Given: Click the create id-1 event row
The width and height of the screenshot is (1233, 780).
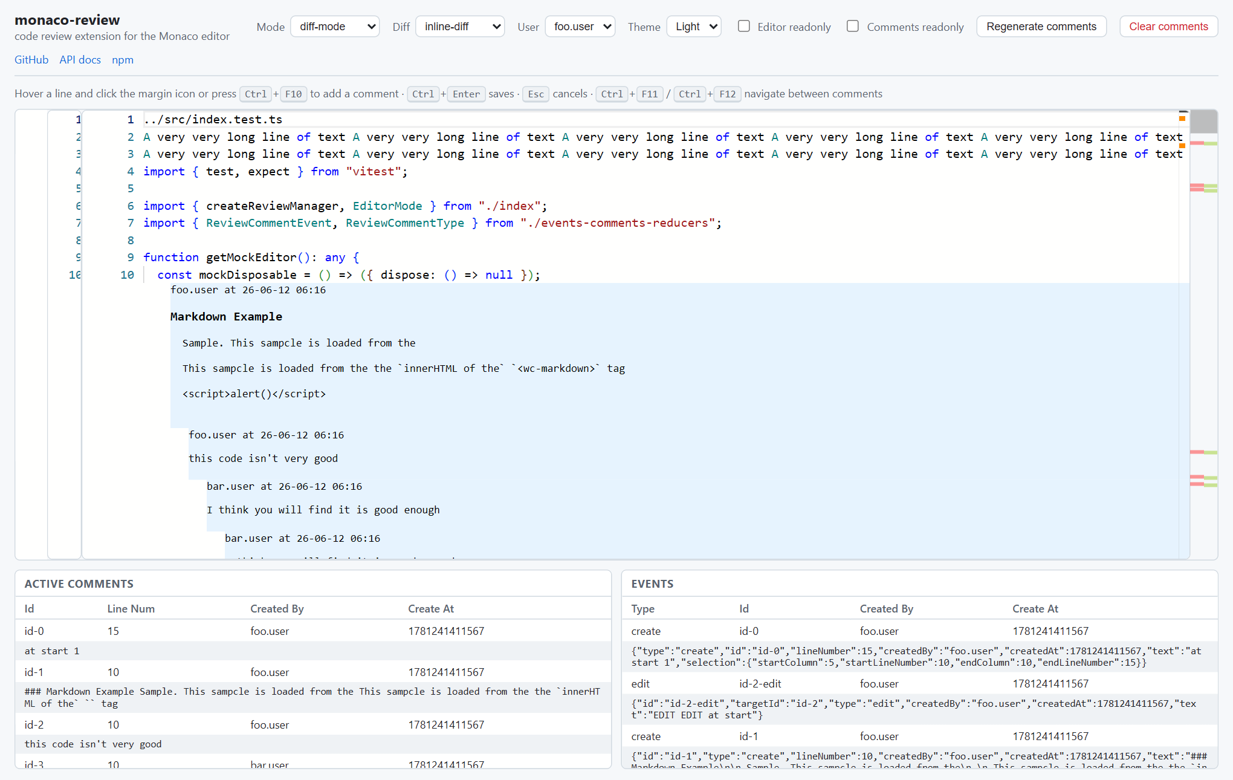Looking at the screenshot, I should click(919, 736).
